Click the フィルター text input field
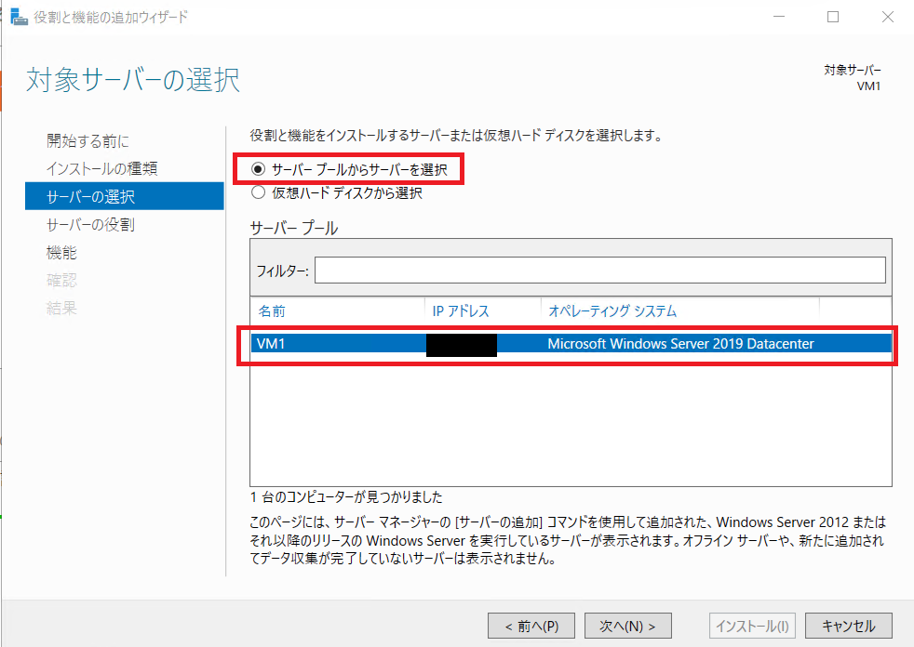Image resolution: width=914 pixels, height=647 pixels. click(599, 271)
